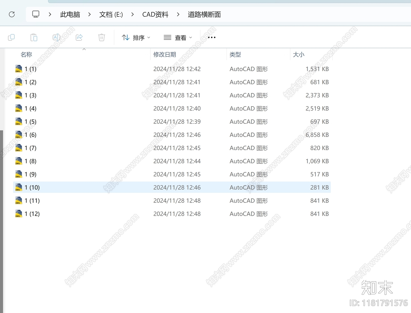Select DWG icon of file 1 (9)
Image resolution: width=411 pixels, height=313 pixels.
click(x=18, y=174)
